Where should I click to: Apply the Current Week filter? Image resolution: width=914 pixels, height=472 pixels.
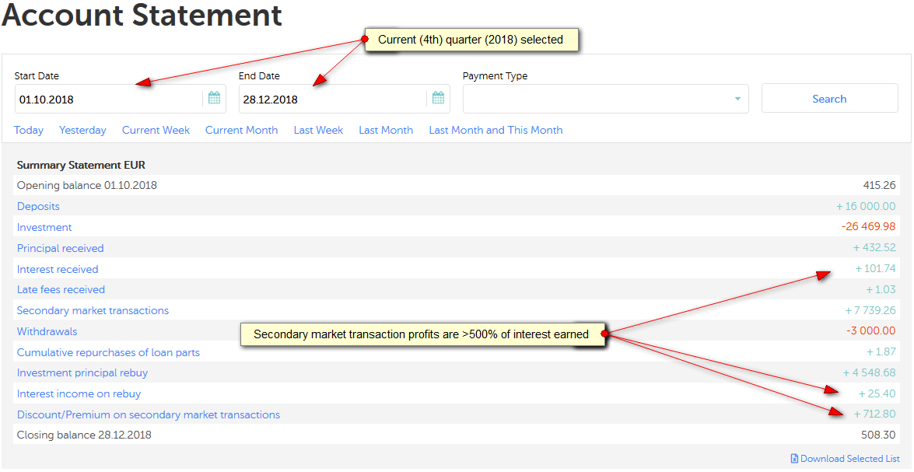tap(156, 131)
